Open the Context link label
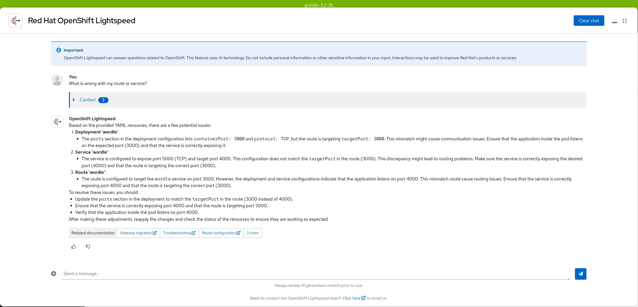Image resolution: width=638 pixels, height=307 pixels. pyautogui.click(x=88, y=100)
